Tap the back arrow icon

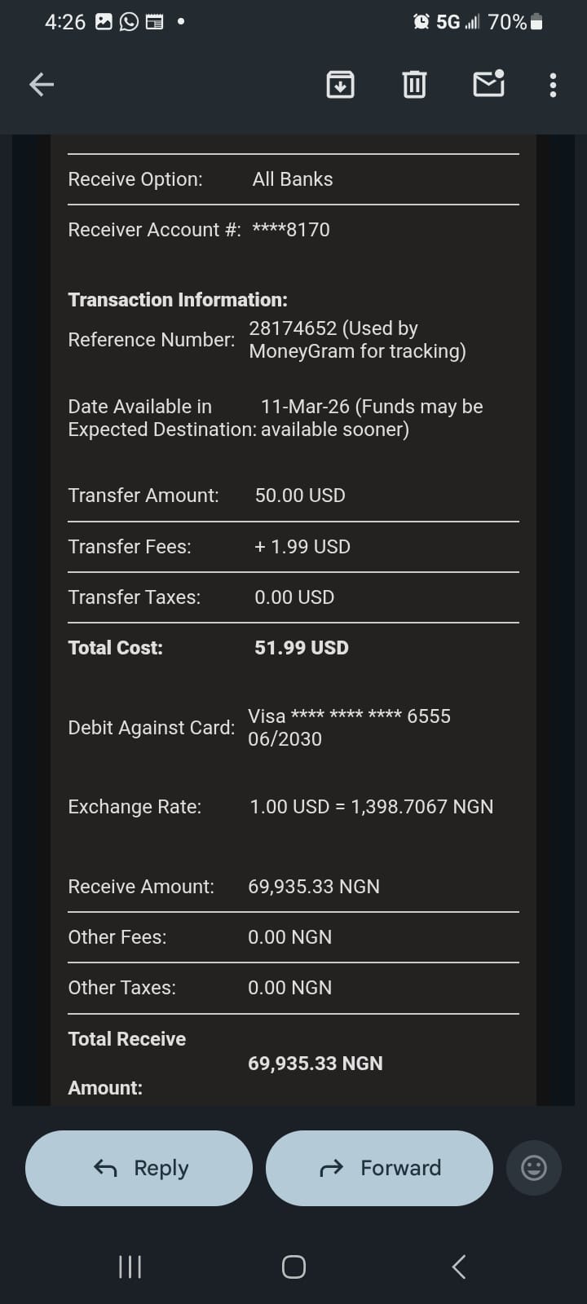coord(42,84)
